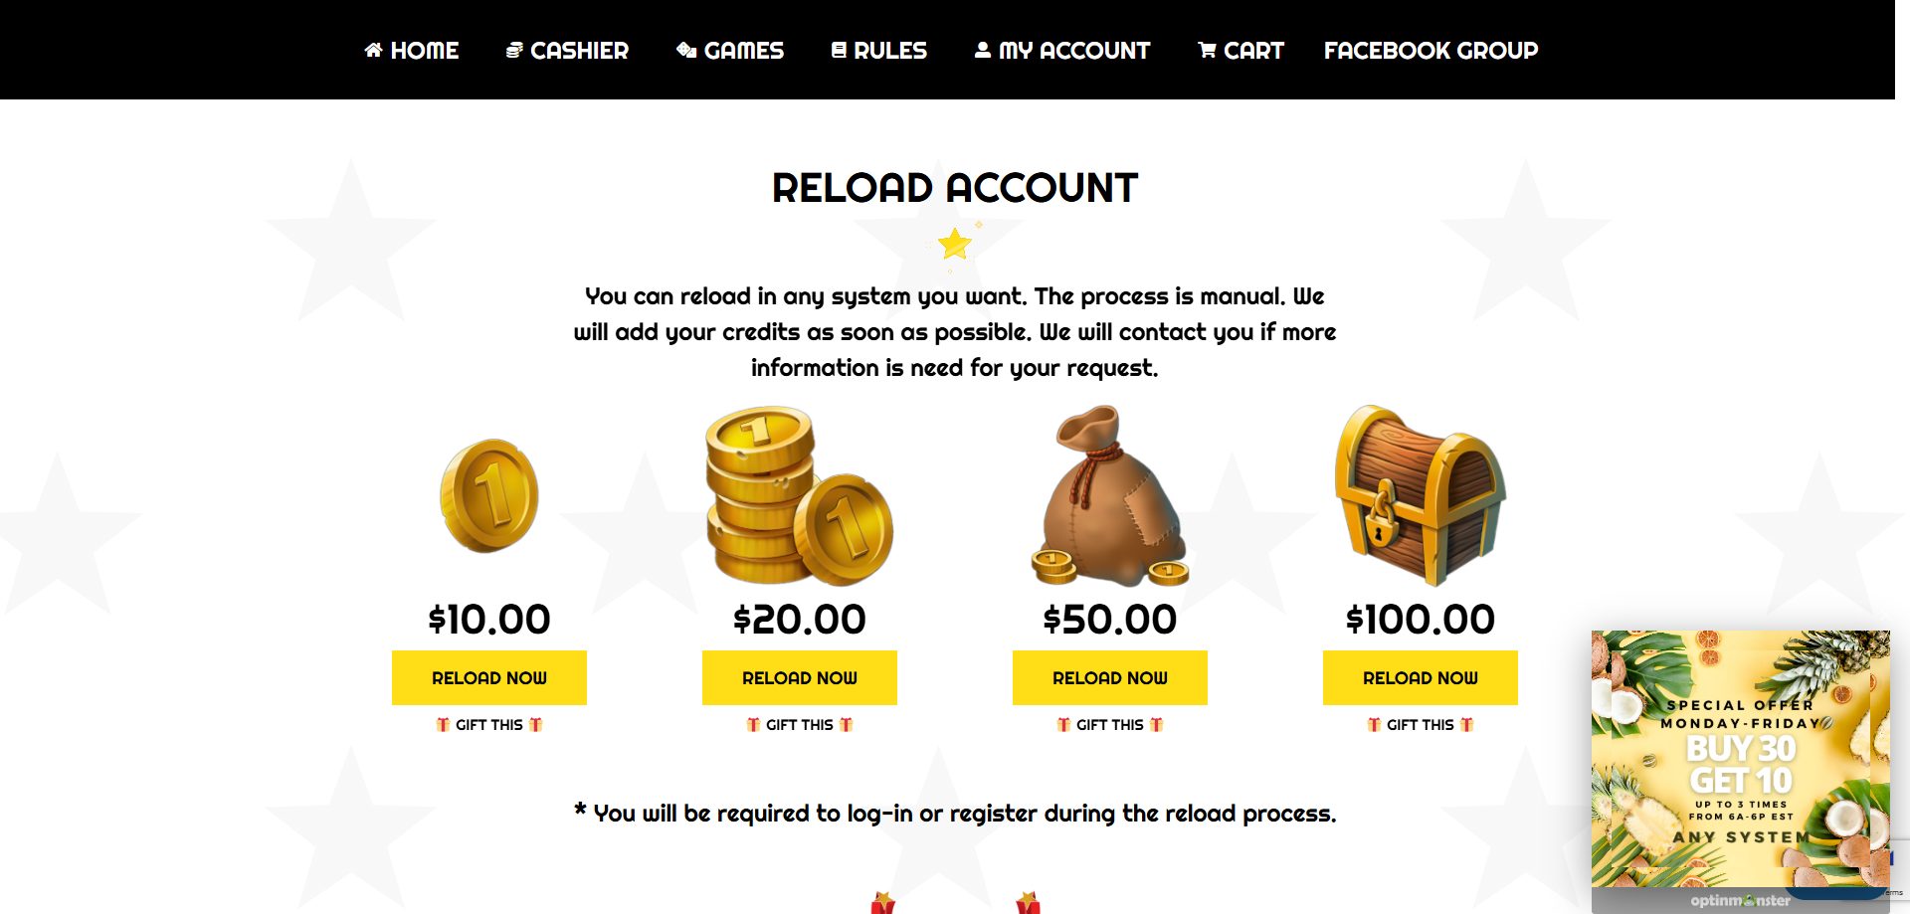Click the brown money bag image
This screenshot has width=1910, height=914.
coord(1110,495)
